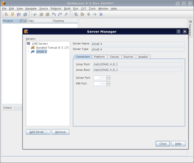The height and width of the screenshot is (163, 194).
Task: Close Server Manager dialog with title X
Action: tap(185, 31)
